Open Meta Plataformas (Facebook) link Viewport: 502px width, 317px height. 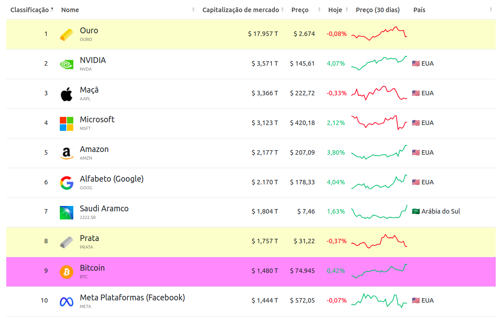(132, 298)
